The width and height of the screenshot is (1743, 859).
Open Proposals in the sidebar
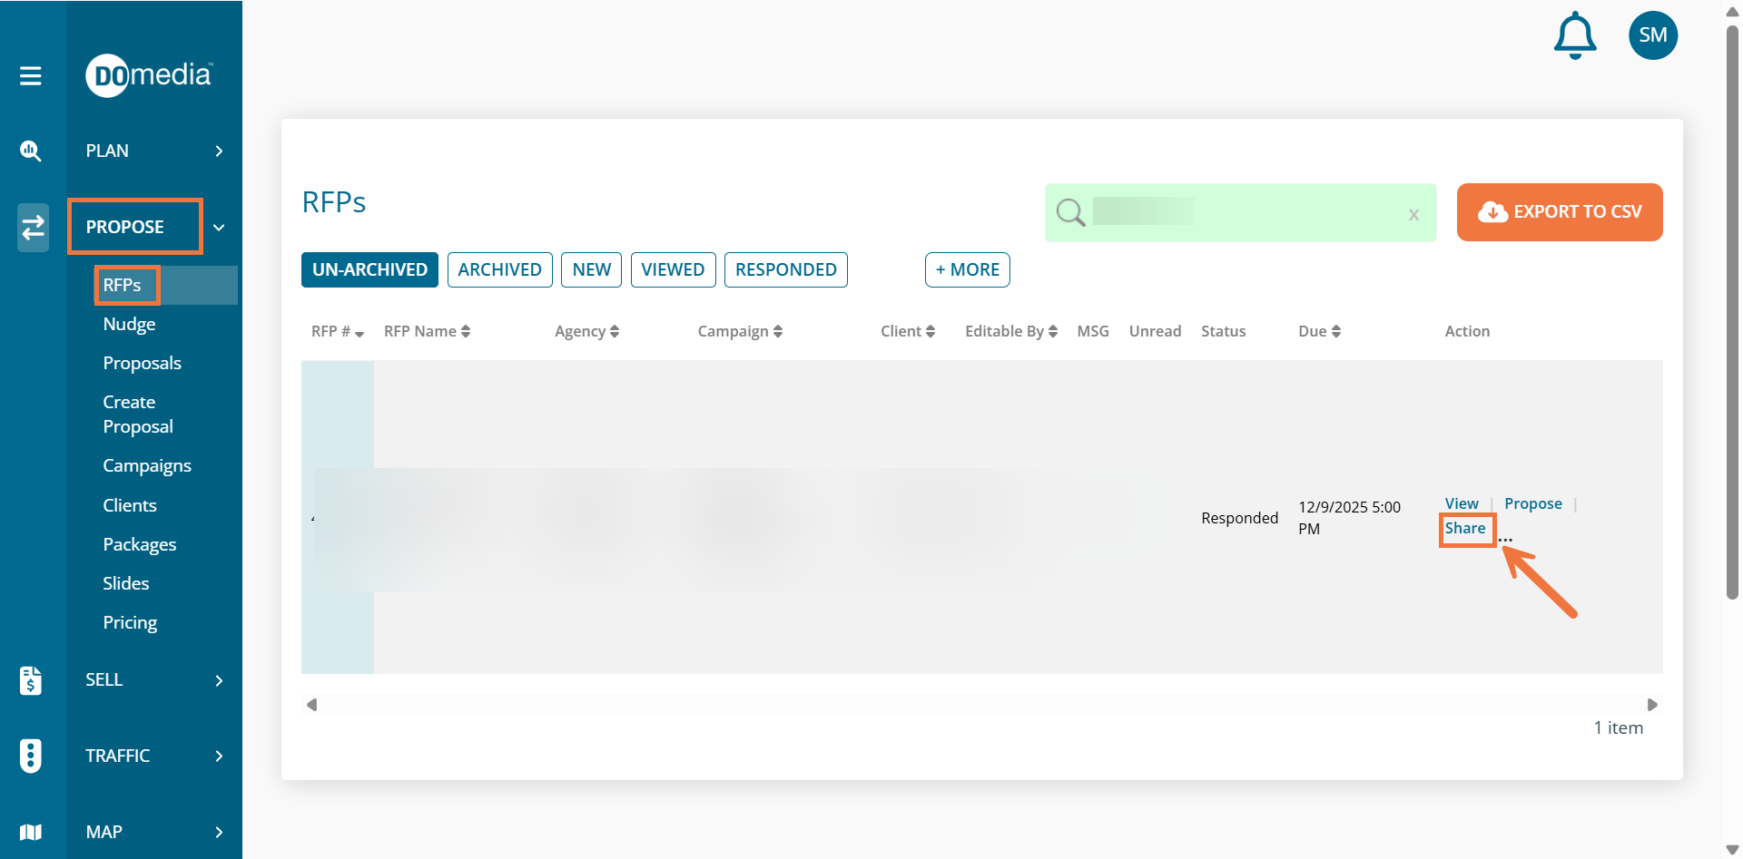(142, 363)
